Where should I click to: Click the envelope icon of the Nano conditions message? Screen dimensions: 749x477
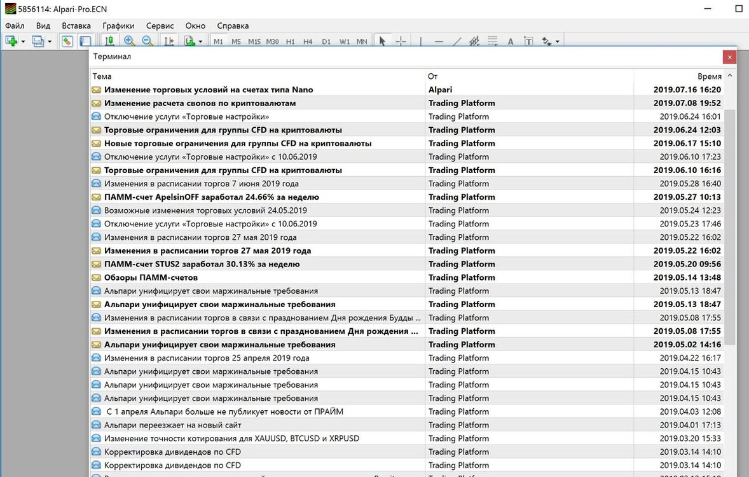pyautogui.click(x=97, y=90)
